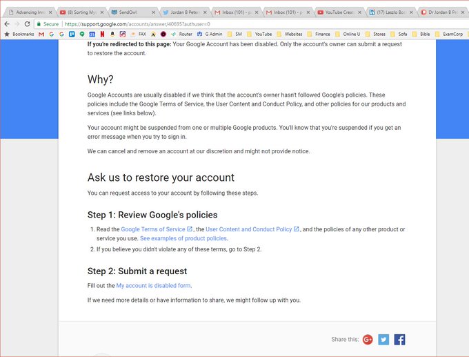This screenshot has width=469, height=357.
Task: Open the FAX bookmark
Action: click(139, 34)
